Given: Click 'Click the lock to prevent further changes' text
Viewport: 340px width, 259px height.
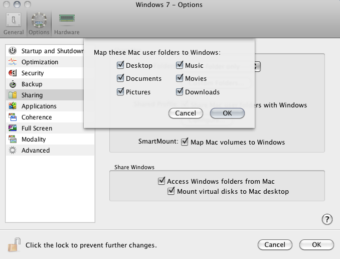Looking at the screenshot, I should click(91, 245).
